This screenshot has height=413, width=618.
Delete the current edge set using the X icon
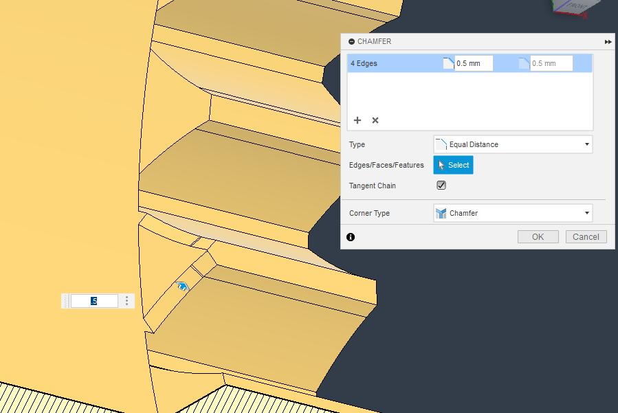(375, 120)
